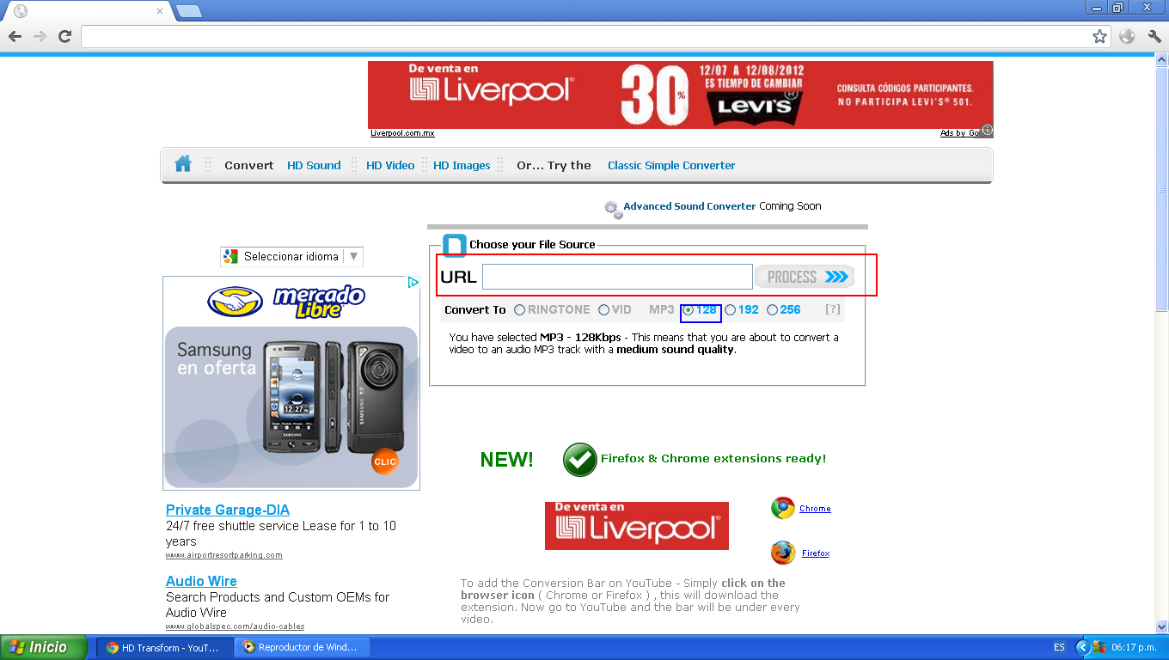Show hidden tray icons with arrow
Image resolution: width=1169 pixels, height=660 pixels.
coord(1083,647)
